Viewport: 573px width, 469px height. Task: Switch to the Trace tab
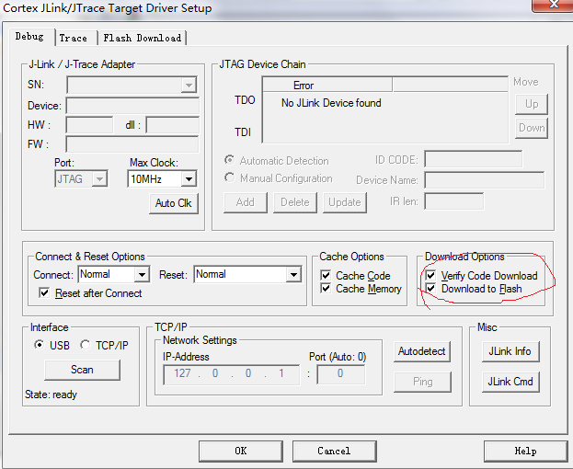pos(74,38)
